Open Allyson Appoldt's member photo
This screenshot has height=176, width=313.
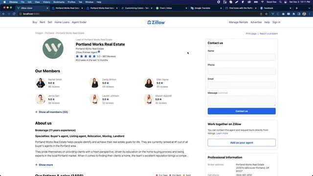(149, 99)
